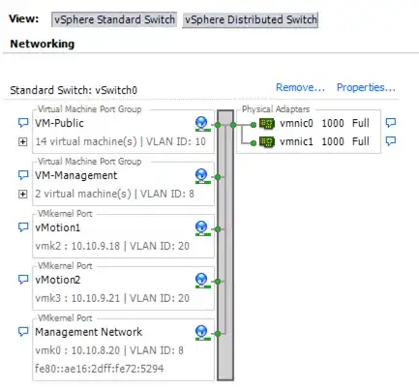The width and height of the screenshot is (419, 392).
Task: Click the Remove... link for vSwitch0
Action: 300,87
